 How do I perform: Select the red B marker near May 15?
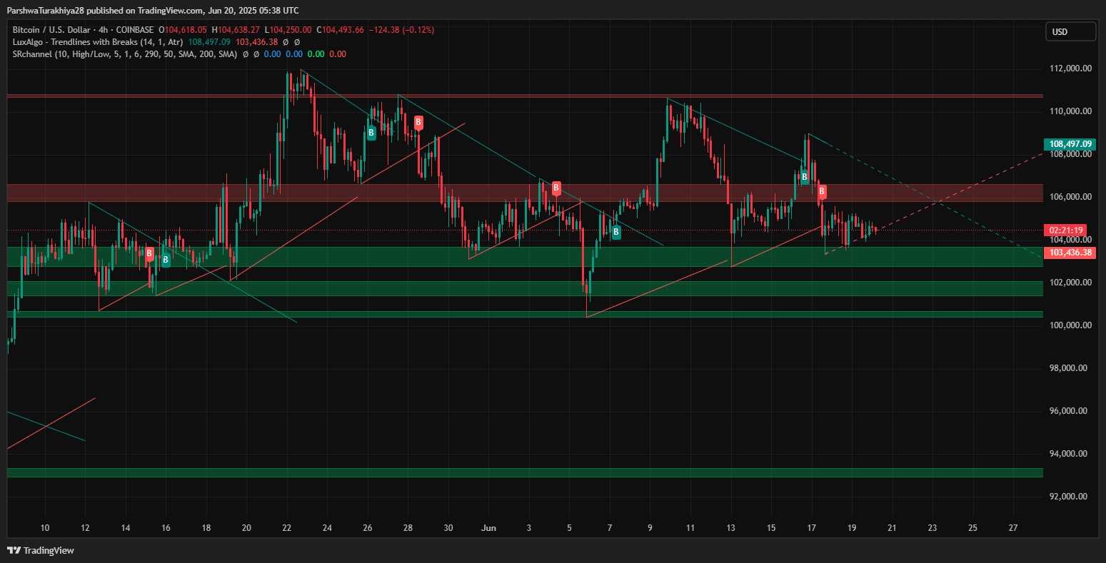click(149, 253)
